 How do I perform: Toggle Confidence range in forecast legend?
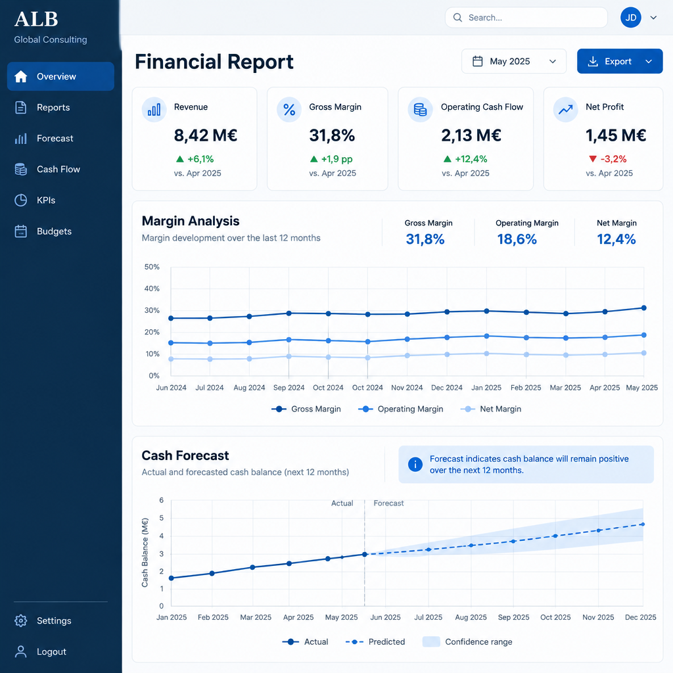click(x=467, y=641)
